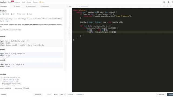The image size is (173, 97).
Task: Open the Problems menu item
Action: tap(17, 2)
